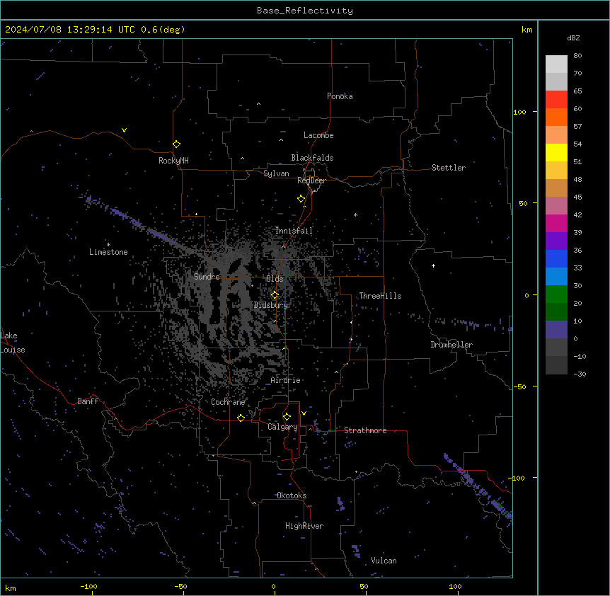This screenshot has width=610, height=596.
Task: Click the 2024/07/08 13:29:14 UTC timestamp
Action: [x=71, y=30]
